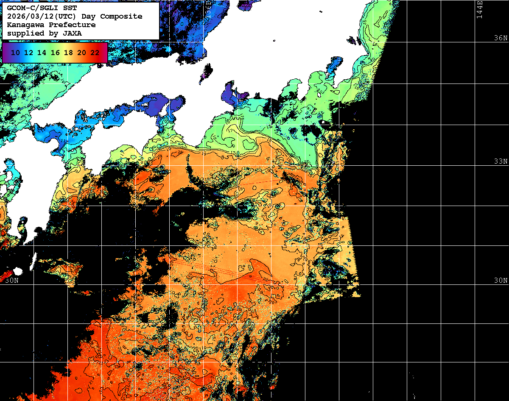
Task: Click the "supplied by JAXA" credit text
Action: click(45, 33)
